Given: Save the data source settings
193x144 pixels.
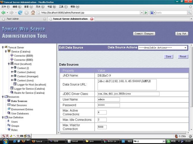Looking at the screenshot, I should (168, 57).
